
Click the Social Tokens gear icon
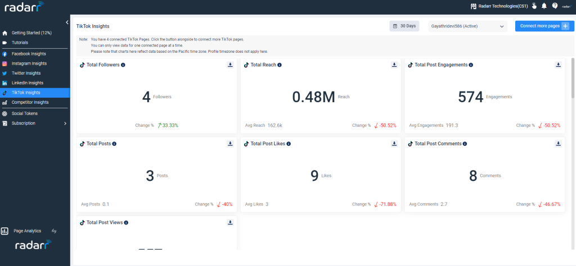coord(4,113)
